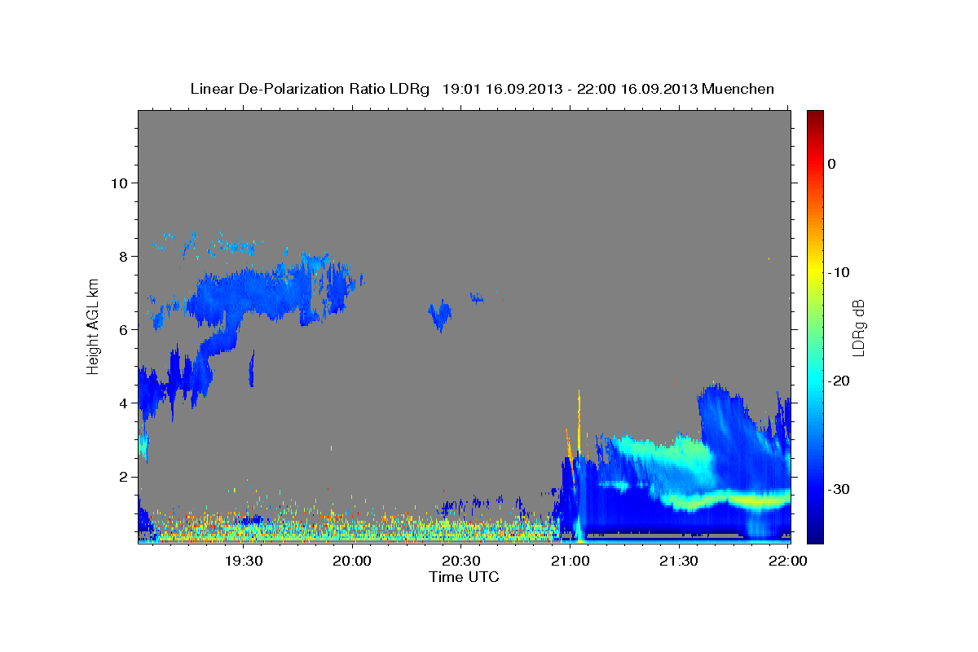Click the tall blue cloud at 21:40 near 4 km
Screen dimensions: 978x652
[x=721, y=416]
